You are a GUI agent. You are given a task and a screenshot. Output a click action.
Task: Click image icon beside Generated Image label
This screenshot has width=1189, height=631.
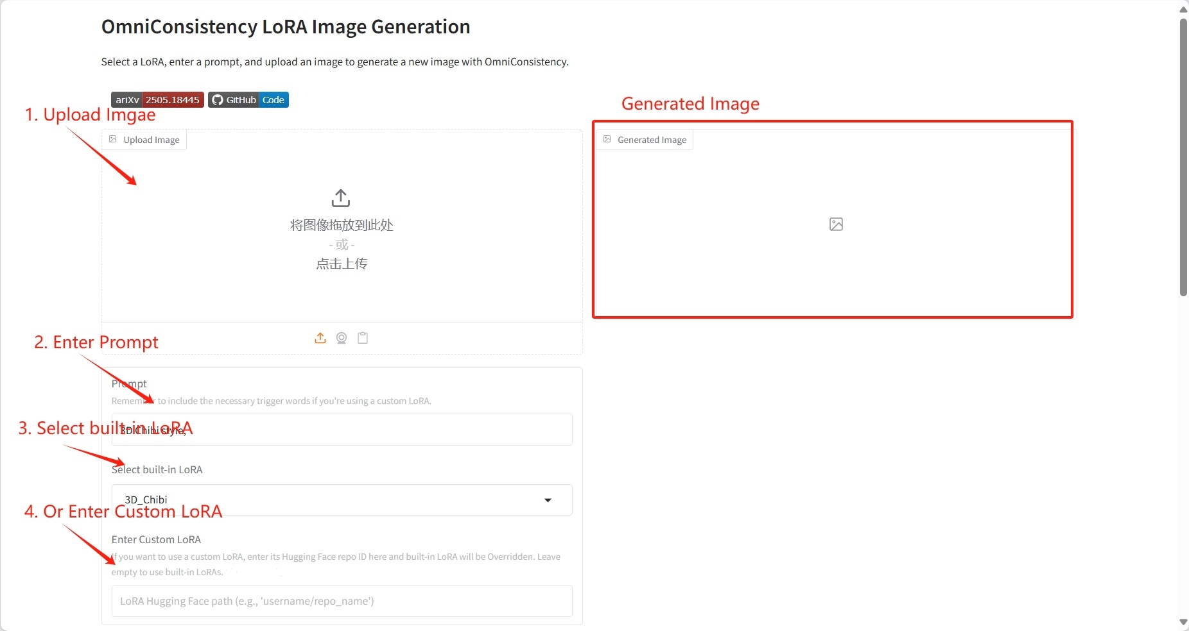[x=607, y=139]
